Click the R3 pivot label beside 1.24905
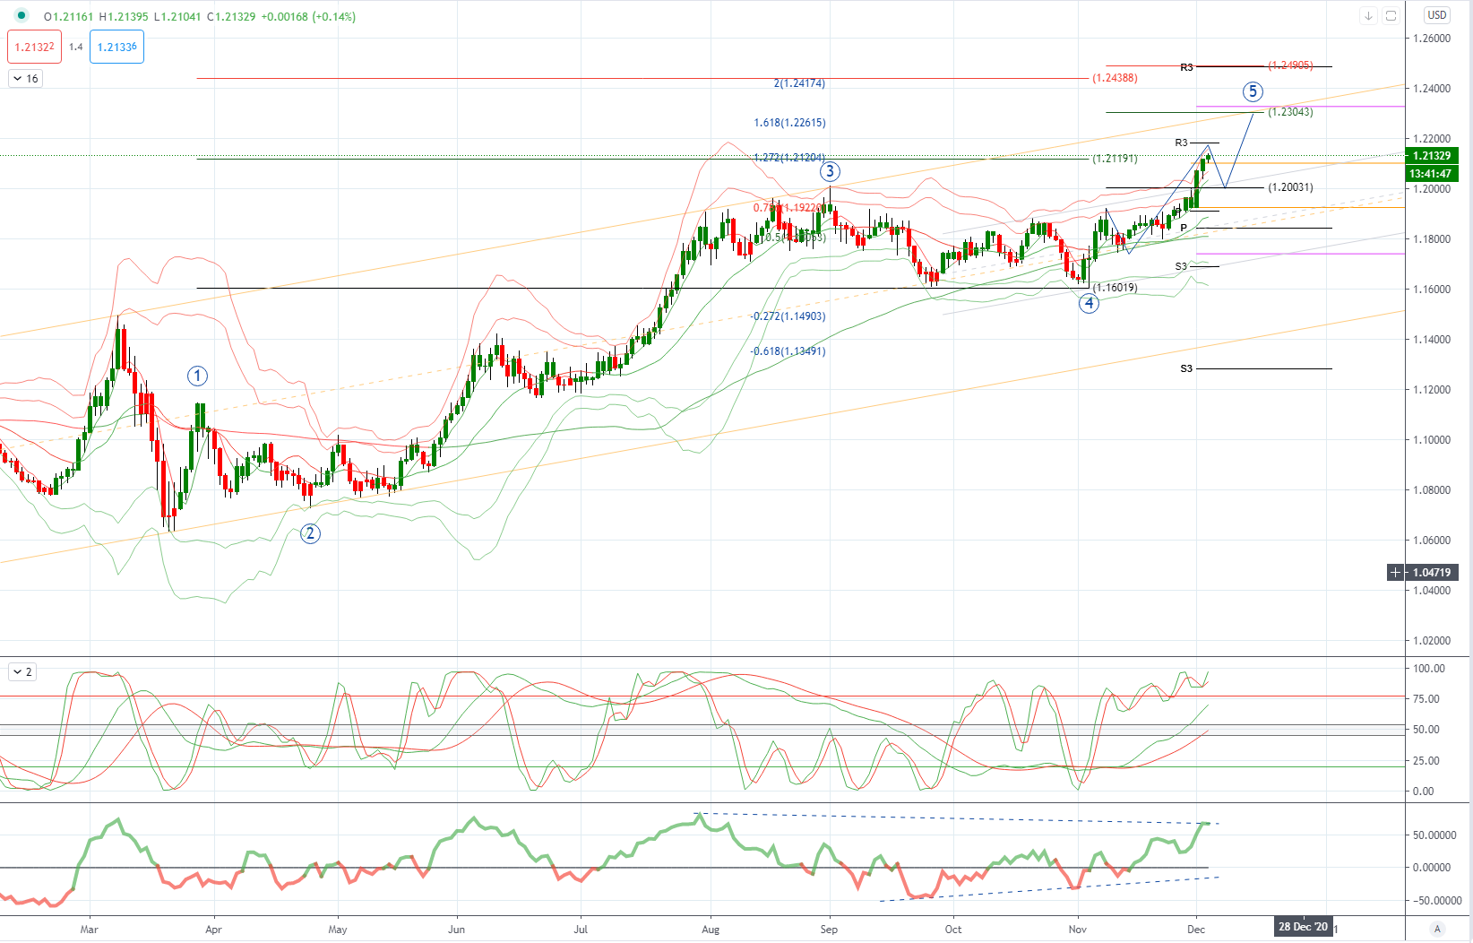 click(x=1186, y=67)
